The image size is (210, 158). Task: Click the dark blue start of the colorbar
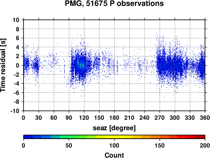point(28,137)
